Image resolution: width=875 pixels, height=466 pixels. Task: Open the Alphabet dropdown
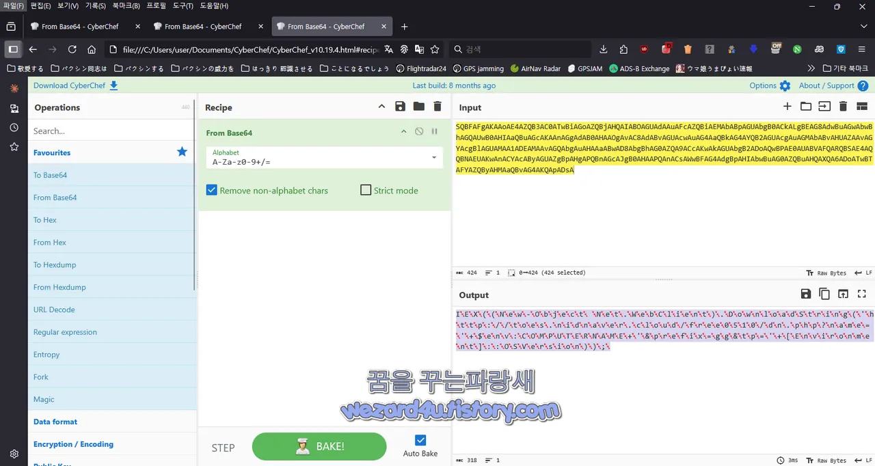[325, 158]
